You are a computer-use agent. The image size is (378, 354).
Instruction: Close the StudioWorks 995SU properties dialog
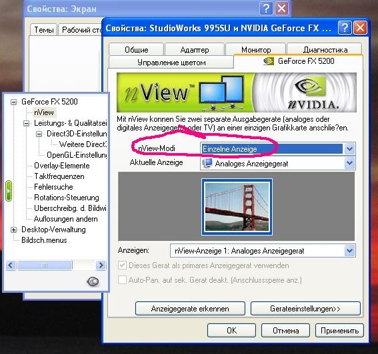[x=361, y=28]
